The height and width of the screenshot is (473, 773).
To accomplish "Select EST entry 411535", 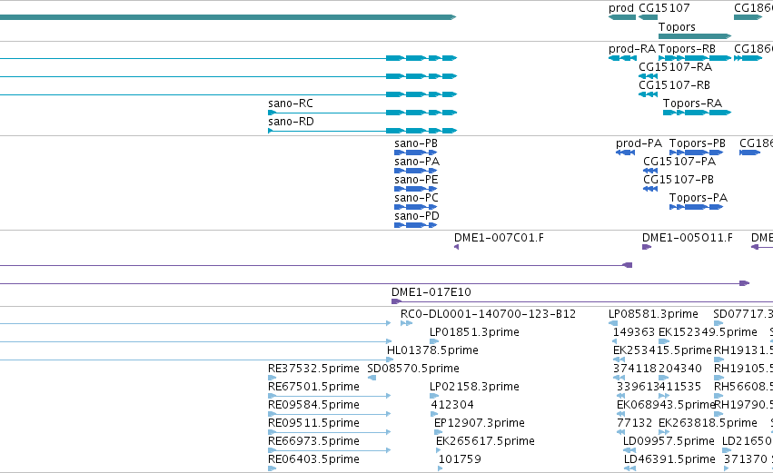I will 664,396.
